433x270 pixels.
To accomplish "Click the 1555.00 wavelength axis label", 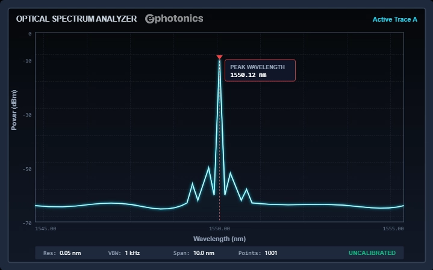I will (393, 229).
